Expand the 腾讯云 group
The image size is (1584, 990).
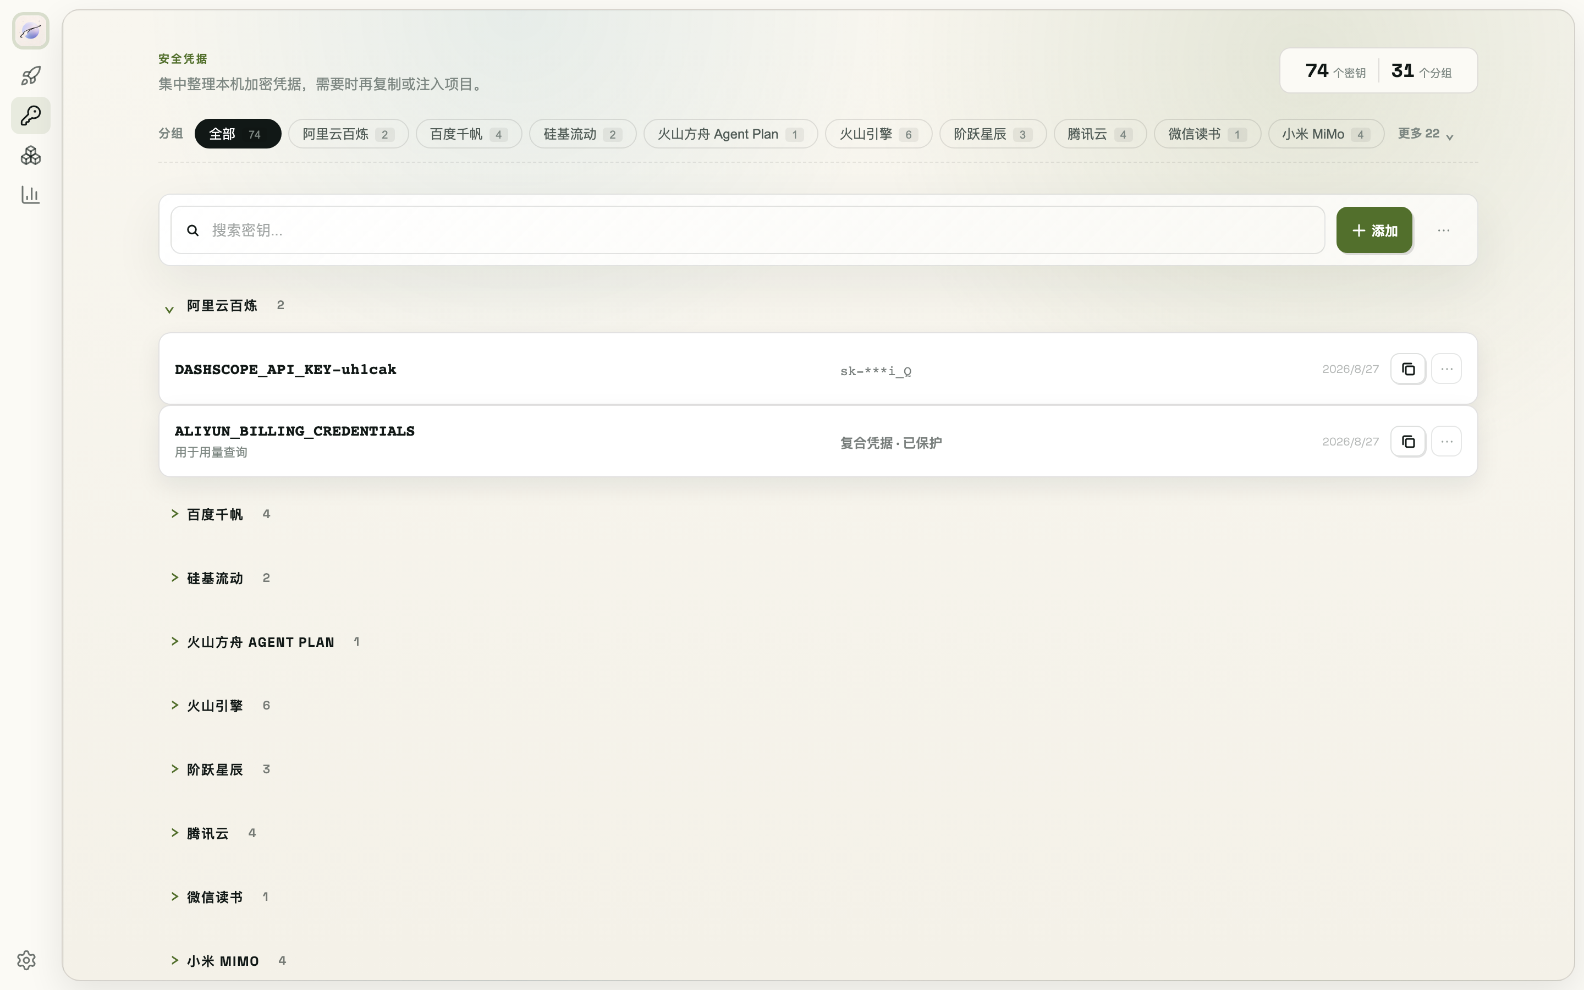[175, 833]
